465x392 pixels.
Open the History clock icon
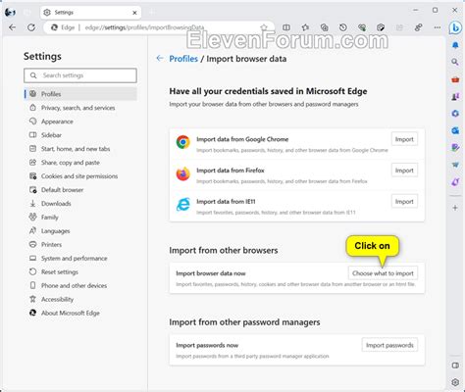[343, 27]
